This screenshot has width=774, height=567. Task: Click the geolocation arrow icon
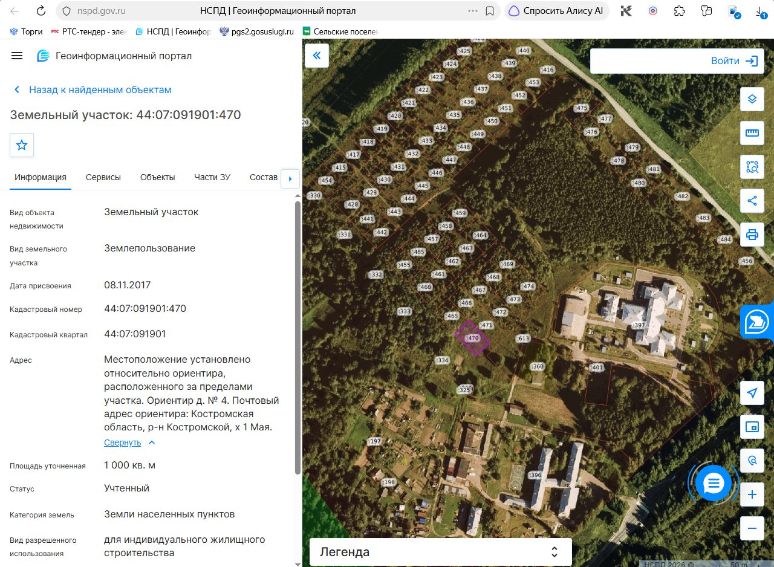(x=752, y=393)
